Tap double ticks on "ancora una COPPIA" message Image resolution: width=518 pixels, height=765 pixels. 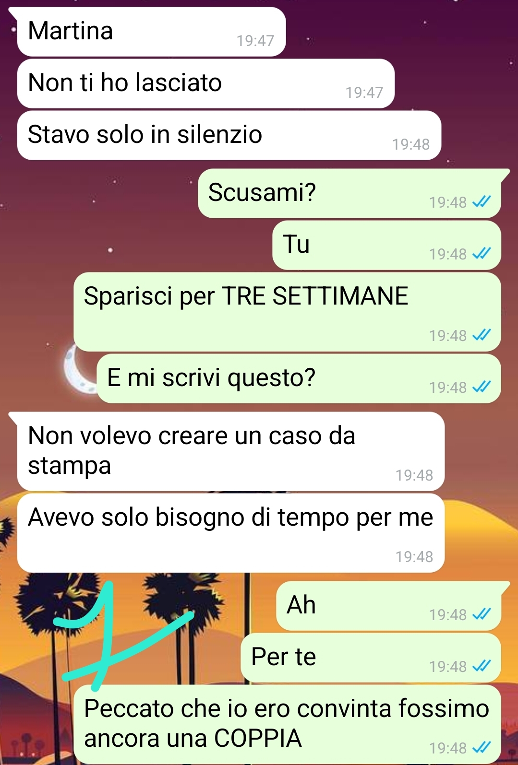pyautogui.click(x=482, y=747)
